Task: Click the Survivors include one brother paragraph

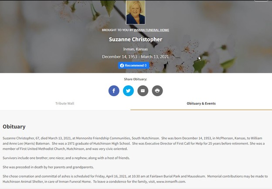Action: point(66,158)
